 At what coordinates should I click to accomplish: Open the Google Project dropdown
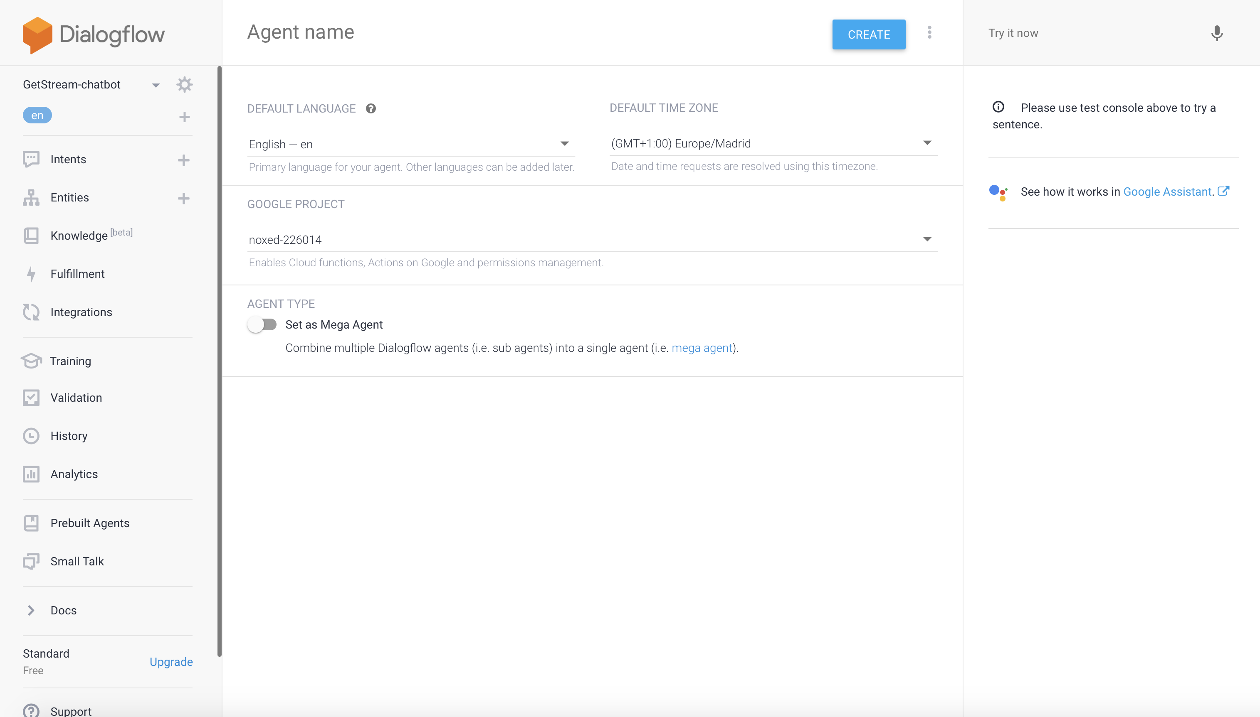coord(927,239)
